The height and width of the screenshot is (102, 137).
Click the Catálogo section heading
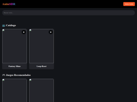[x=11, y=25]
